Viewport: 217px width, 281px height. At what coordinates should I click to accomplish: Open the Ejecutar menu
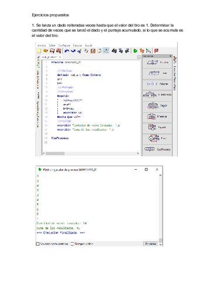77,45
